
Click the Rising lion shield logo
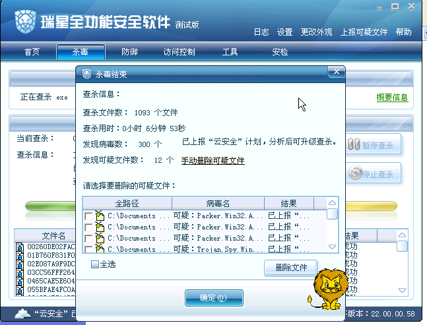25,22
